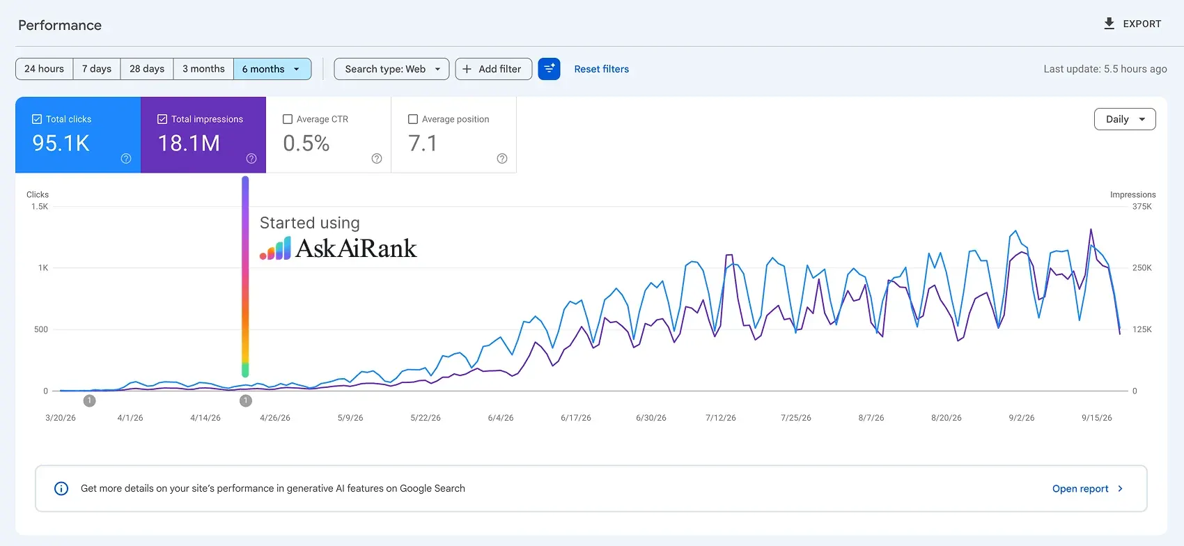Click the 0.5% average CTR value
Screen dimensions: 1184x546
[x=306, y=143]
